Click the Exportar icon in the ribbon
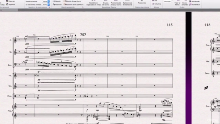Screen dimensions: 220x124 point(7,1)
